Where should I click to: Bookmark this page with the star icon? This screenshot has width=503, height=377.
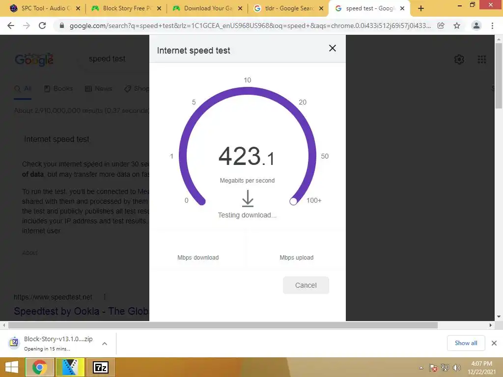click(x=457, y=26)
